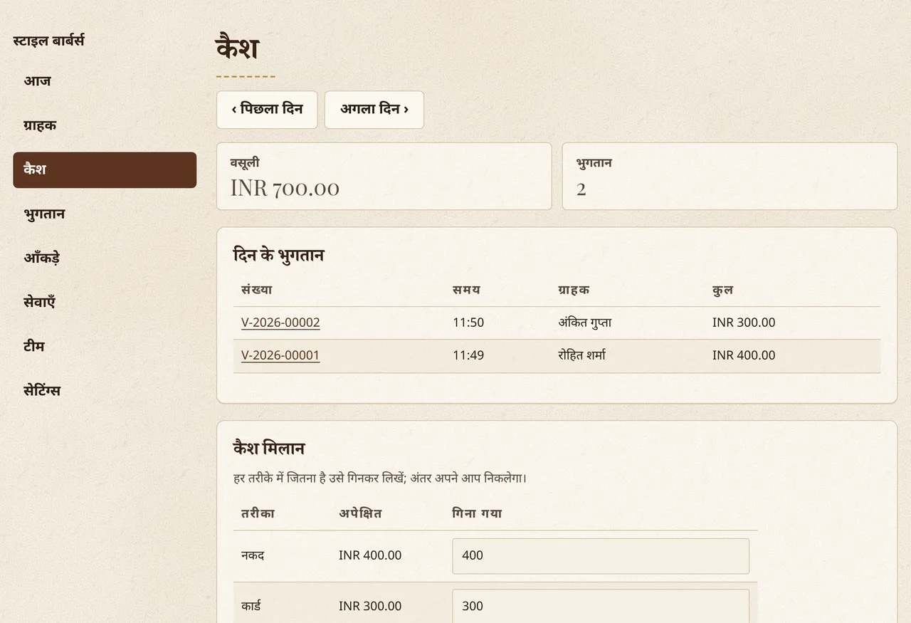This screenshot has width=911, height=623.
Task: Click the समय column header
Action: point(467,290)
